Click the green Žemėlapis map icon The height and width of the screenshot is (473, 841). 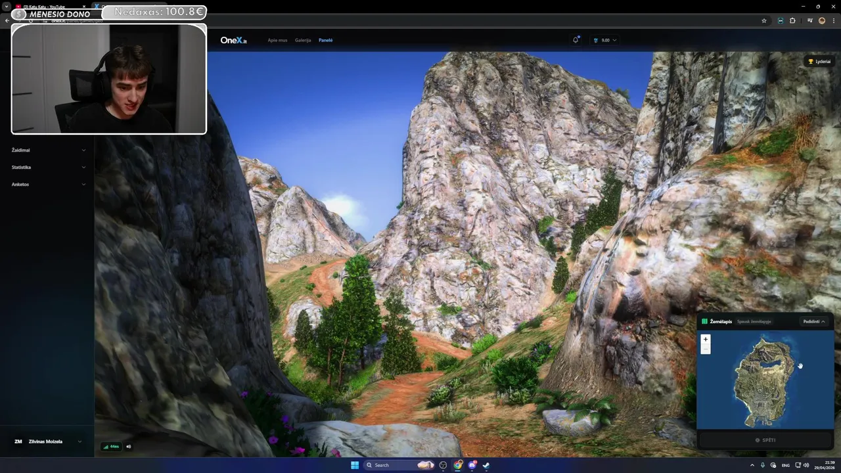[704, 322]
